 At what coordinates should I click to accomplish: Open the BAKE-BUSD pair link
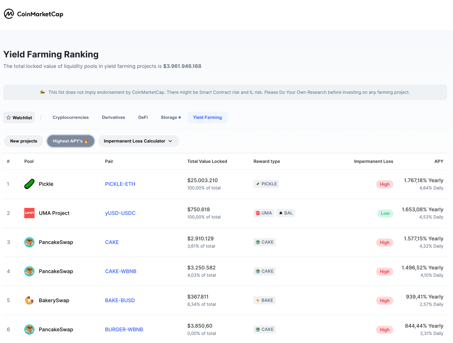pos(120,300)
